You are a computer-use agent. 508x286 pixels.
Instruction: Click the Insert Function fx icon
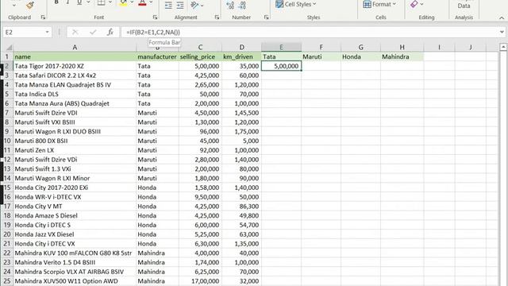tap(110, 32)
